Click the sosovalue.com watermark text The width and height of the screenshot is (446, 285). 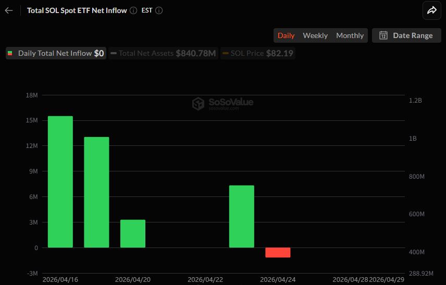click(224, 108)
